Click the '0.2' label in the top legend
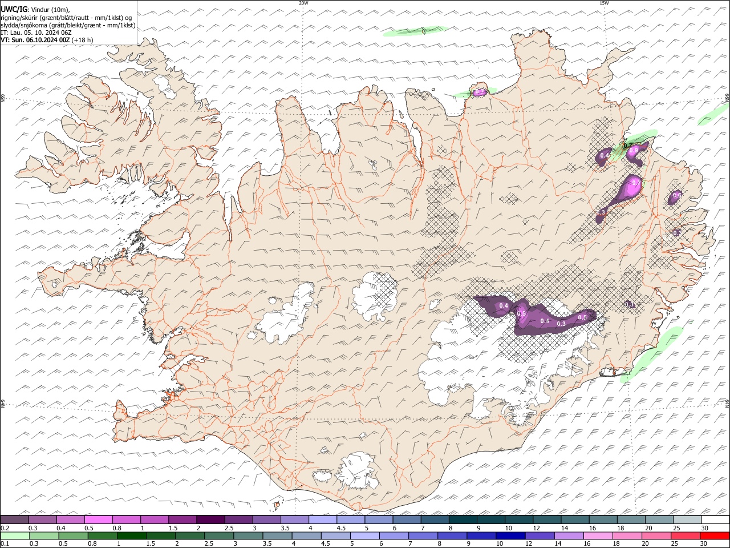 tap(5, 528)
